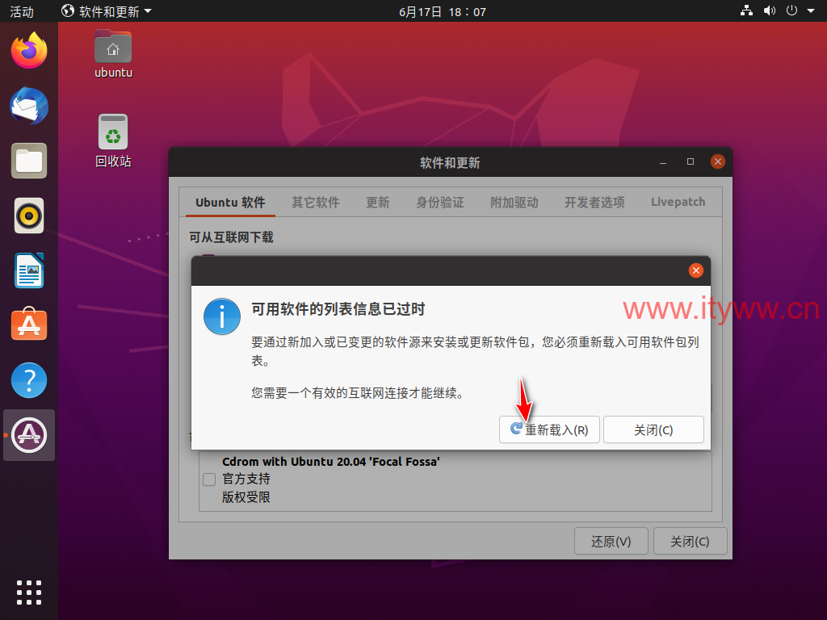Click the blue information icon in dialog
827x620 pixels.
[222, 316]
